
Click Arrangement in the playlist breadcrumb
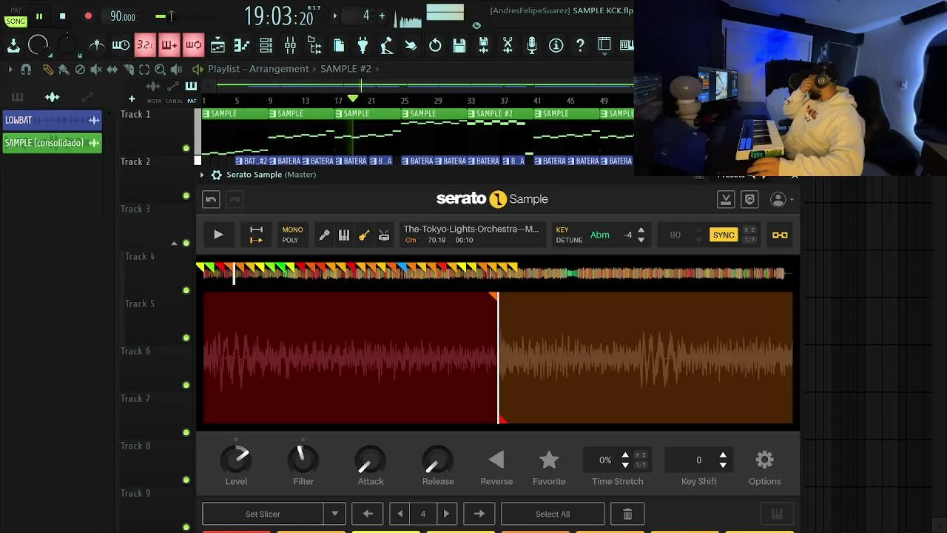coord(279,69)
